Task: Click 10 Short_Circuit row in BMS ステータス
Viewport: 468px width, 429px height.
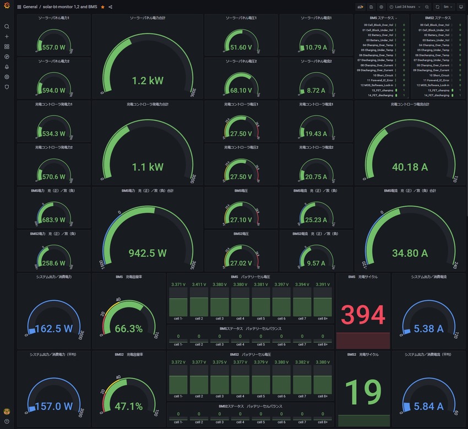Action: click(x=382, y=75)
